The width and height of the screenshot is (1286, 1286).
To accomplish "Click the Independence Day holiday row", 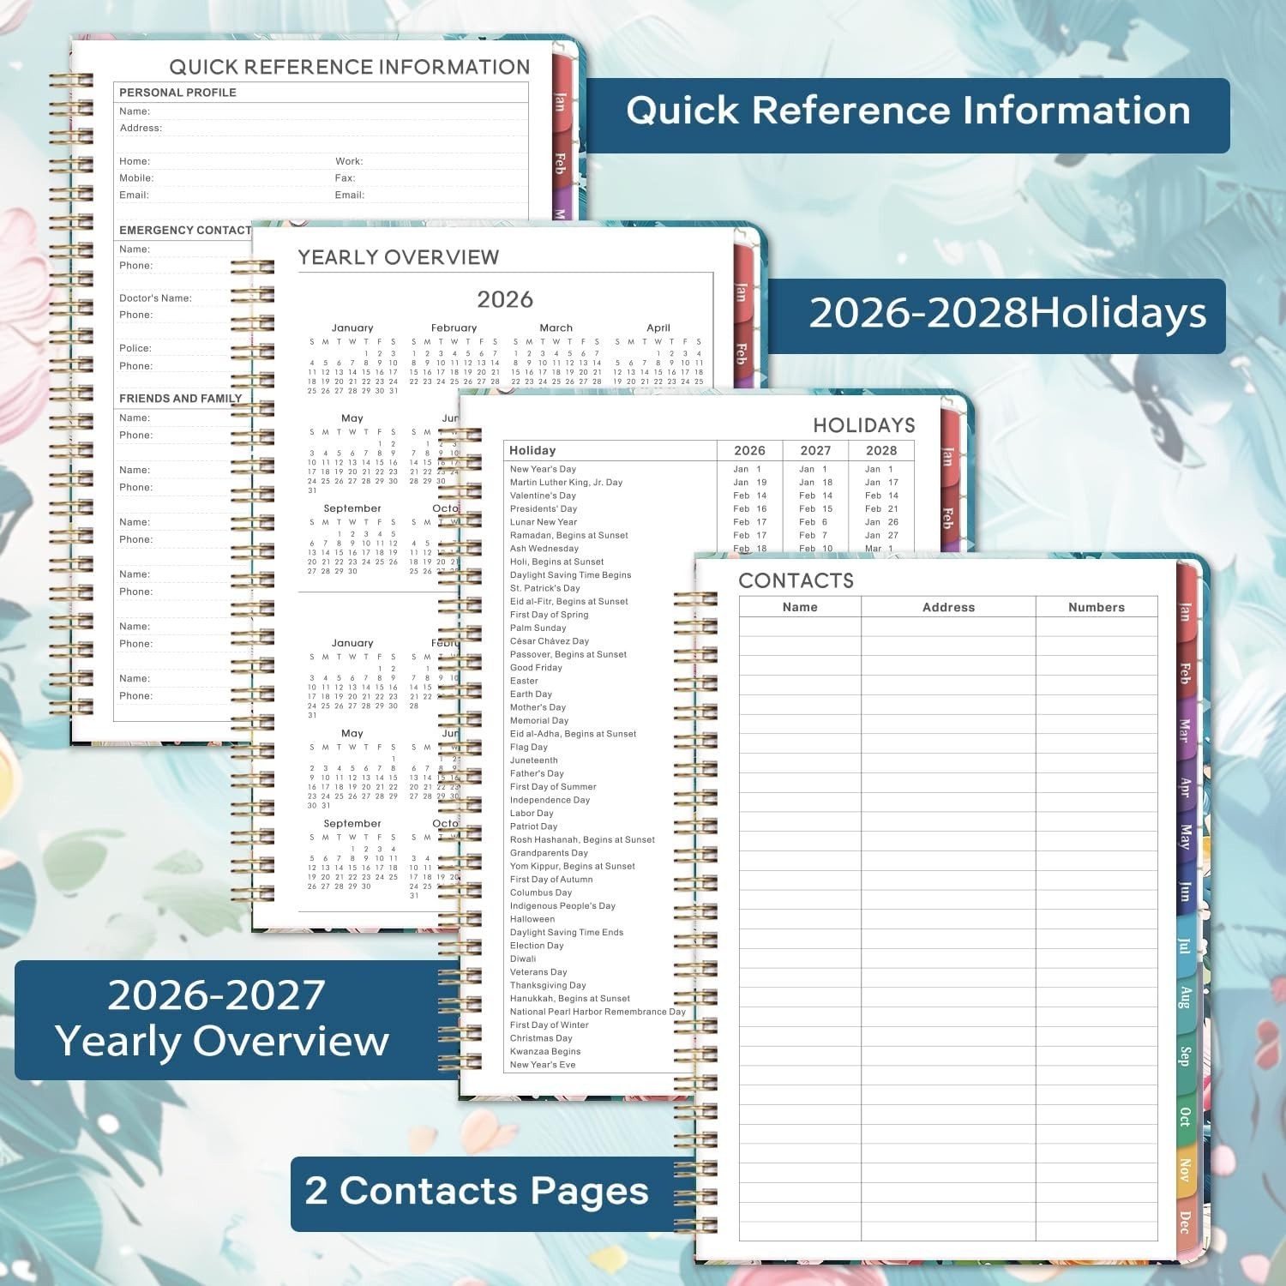I will pos(598,800).
